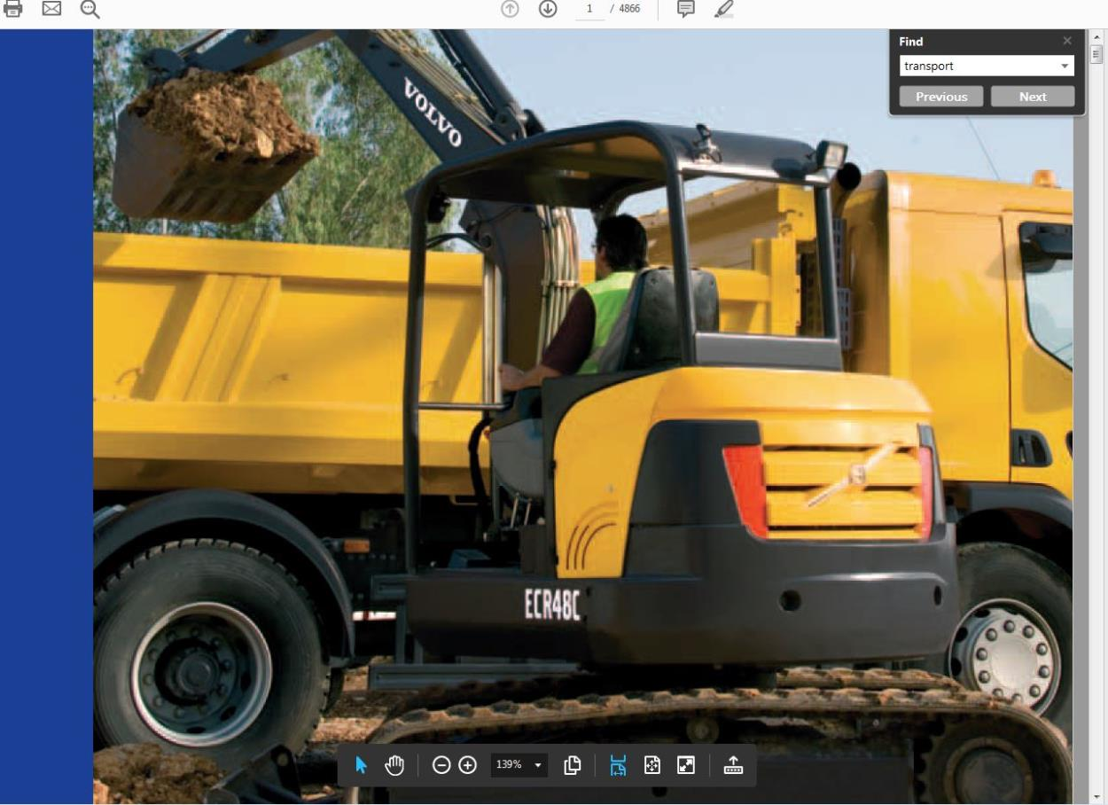Click the Previous button in Find panel
1108x805 pixels.
[941, 97]
